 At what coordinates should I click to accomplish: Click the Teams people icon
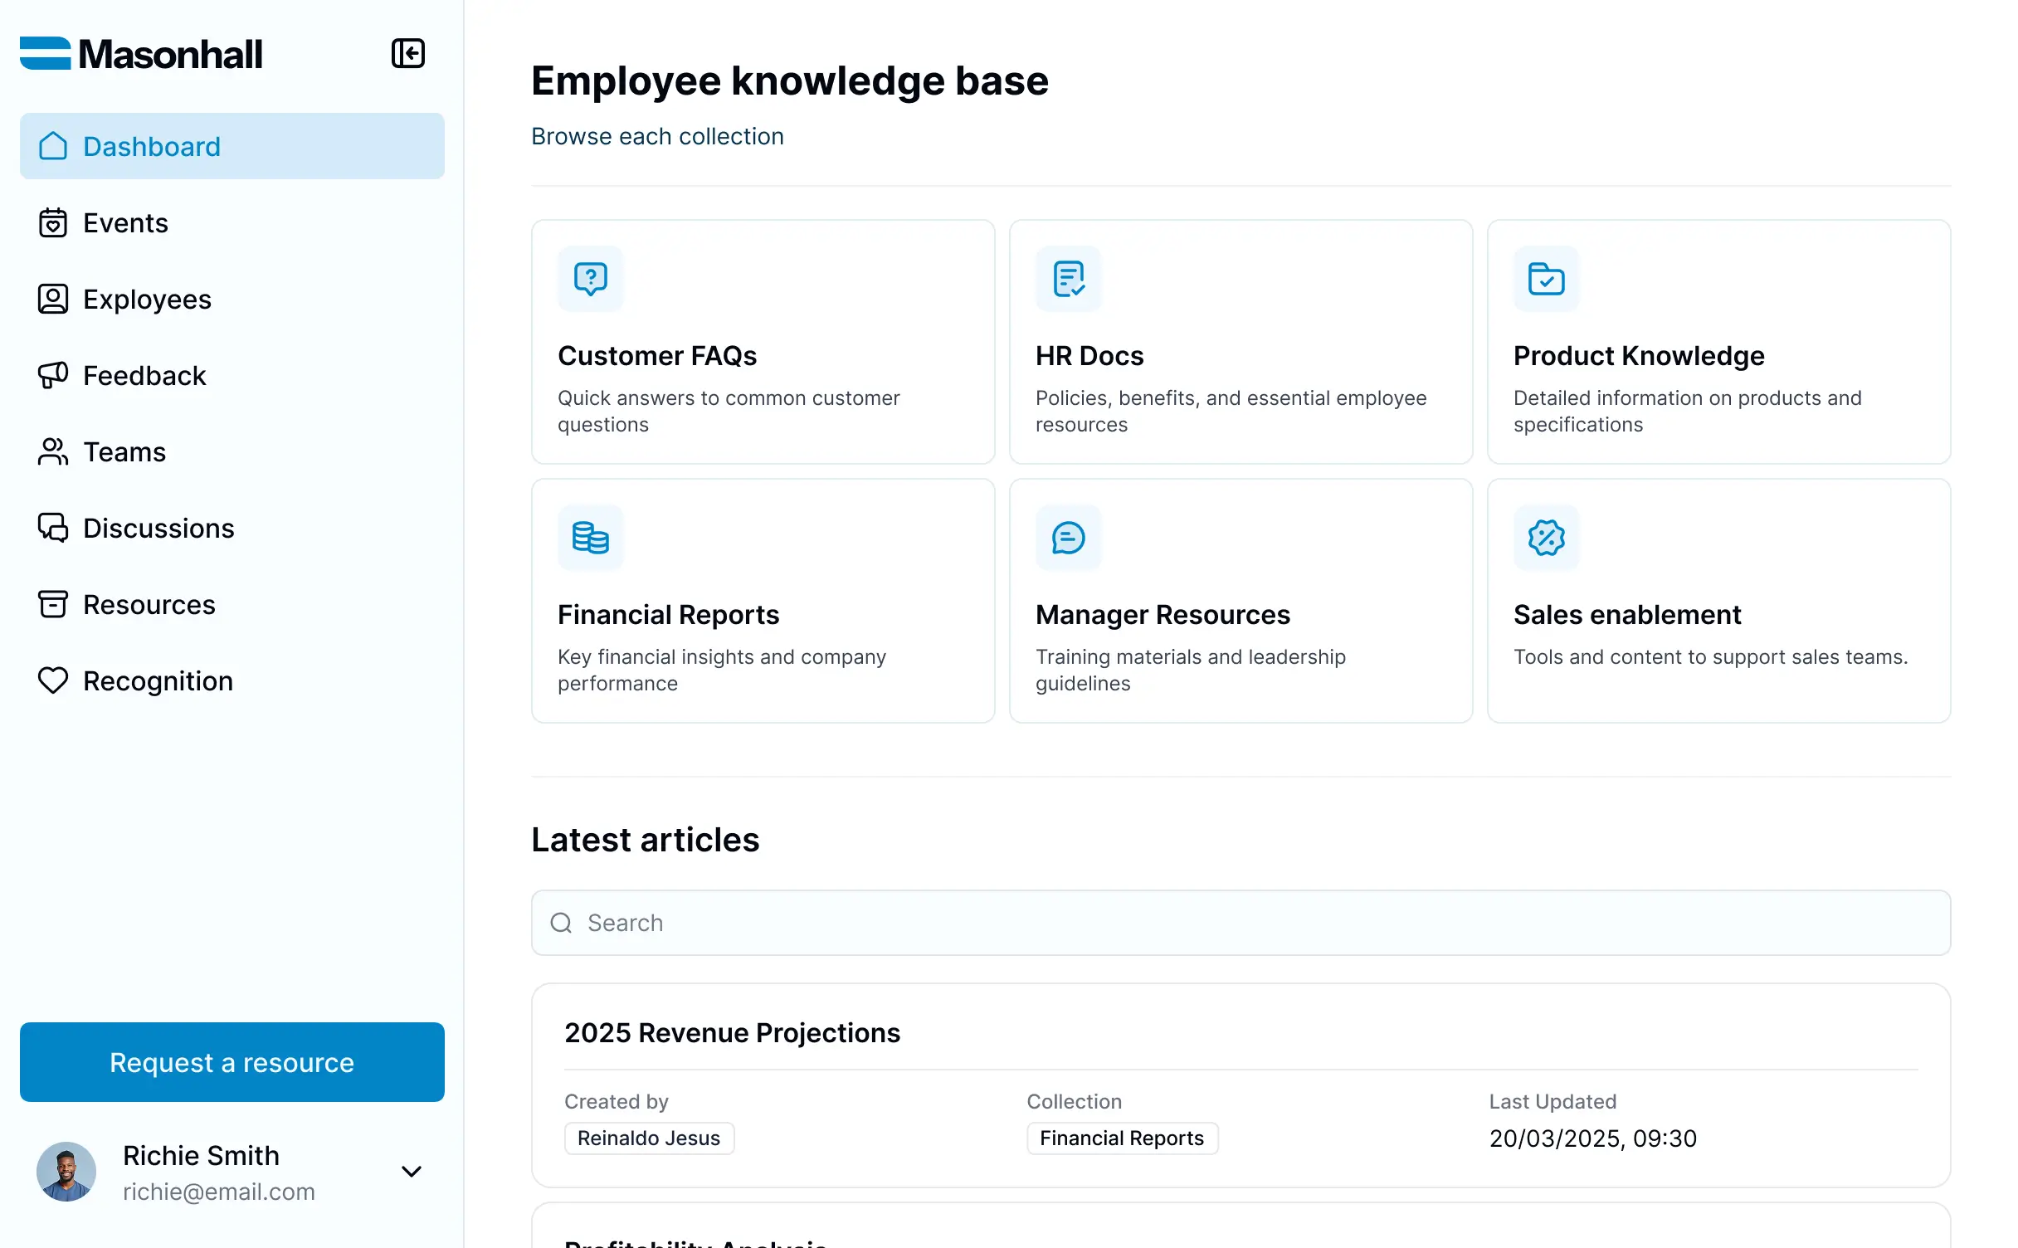click(x=53, y=451)
